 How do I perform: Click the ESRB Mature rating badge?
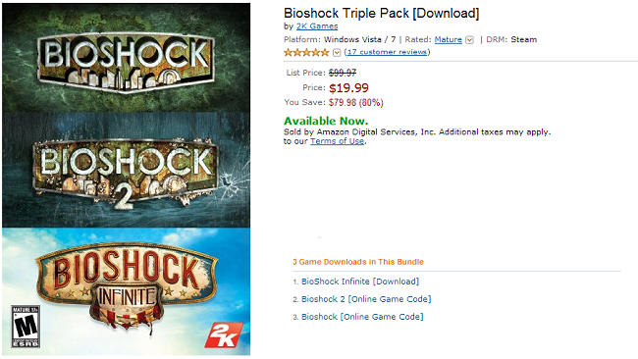pyautogui.click(x=26, y=327)
